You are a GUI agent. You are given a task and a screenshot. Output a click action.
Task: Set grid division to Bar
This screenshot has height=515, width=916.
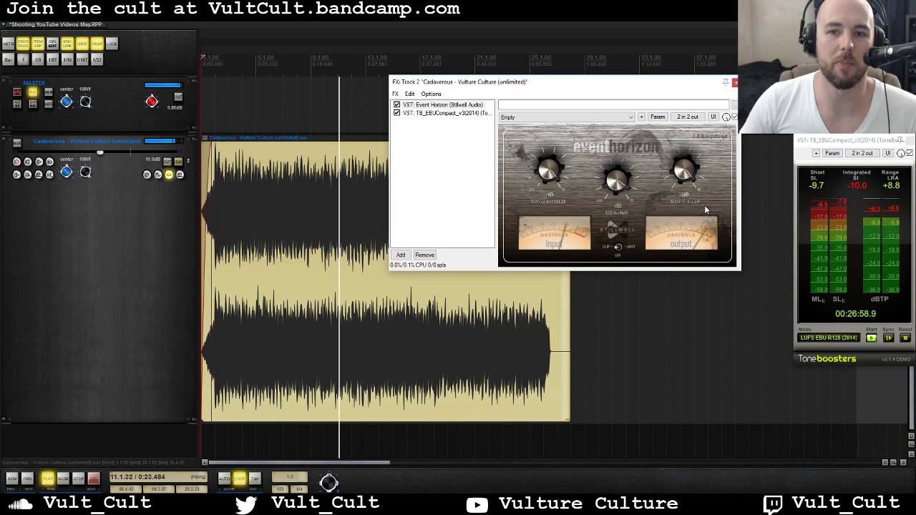pos(8,60)
